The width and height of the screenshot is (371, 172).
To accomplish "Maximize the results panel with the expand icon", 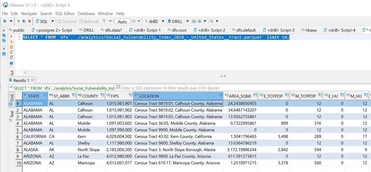I will tap(118, 87).
